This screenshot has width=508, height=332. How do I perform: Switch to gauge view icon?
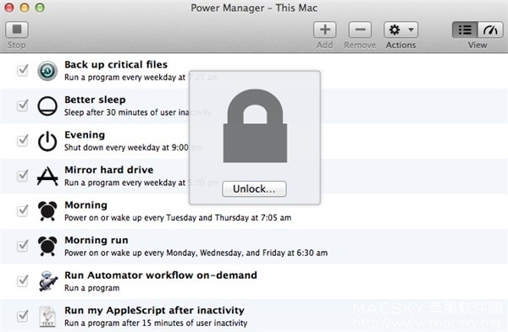490,30
